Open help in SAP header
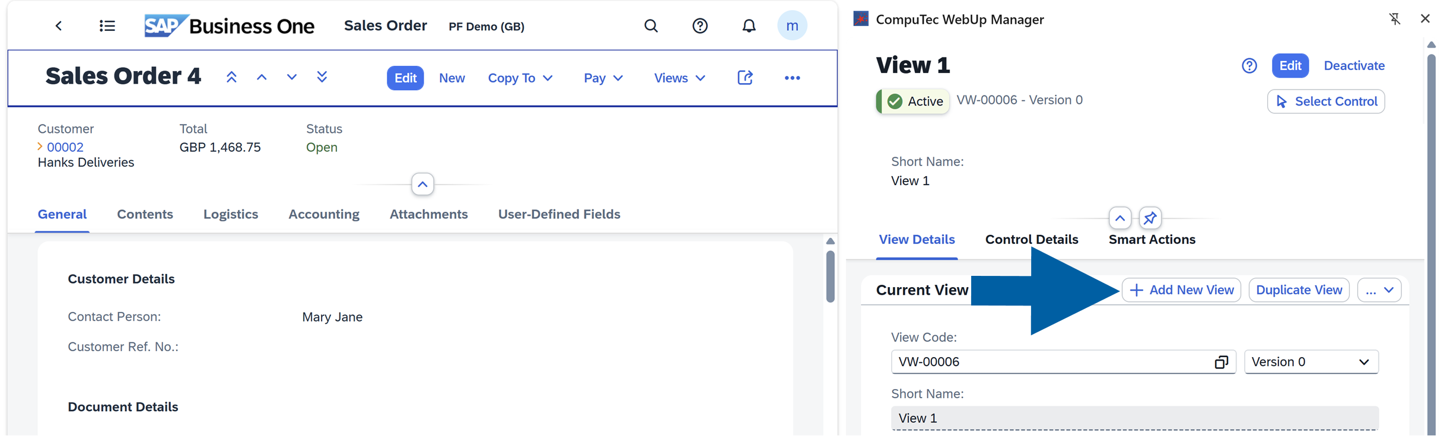 [x=700, y=26]
